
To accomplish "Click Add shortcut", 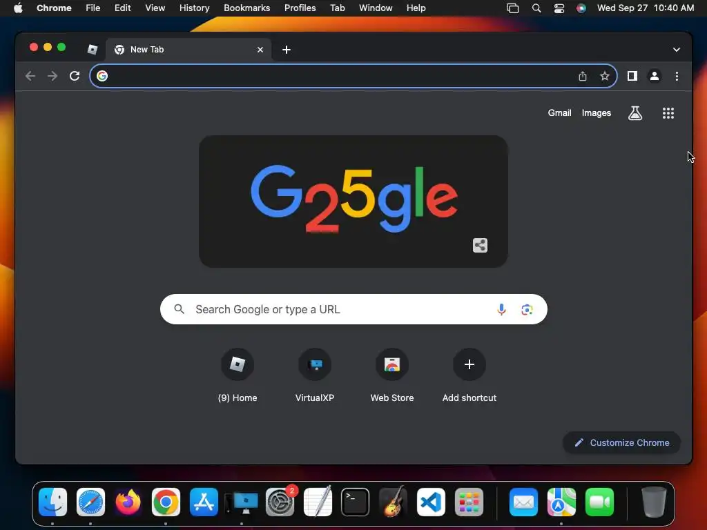I will 469,375.
